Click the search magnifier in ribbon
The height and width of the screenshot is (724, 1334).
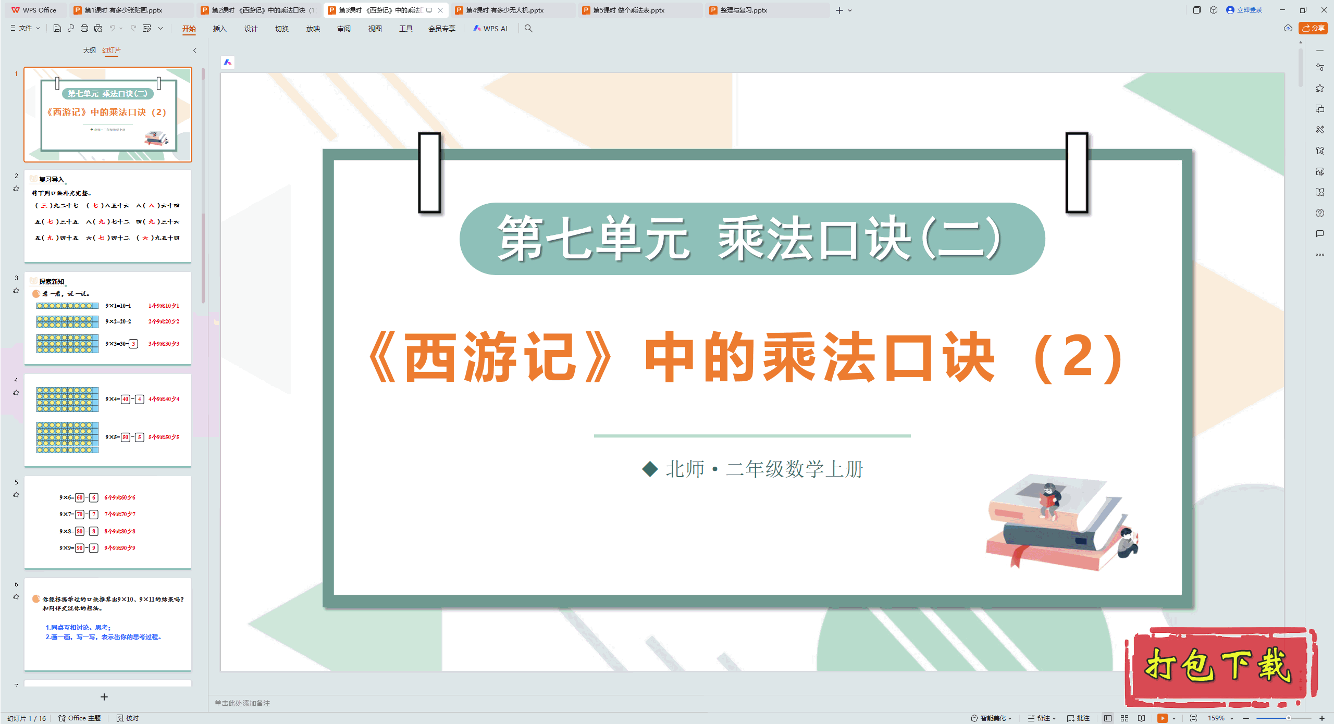click(x=528, y=28)
